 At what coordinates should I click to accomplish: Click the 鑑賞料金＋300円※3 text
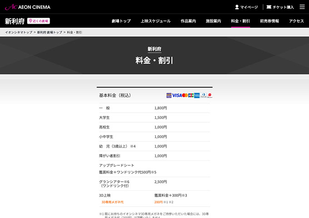pos(171,195)
